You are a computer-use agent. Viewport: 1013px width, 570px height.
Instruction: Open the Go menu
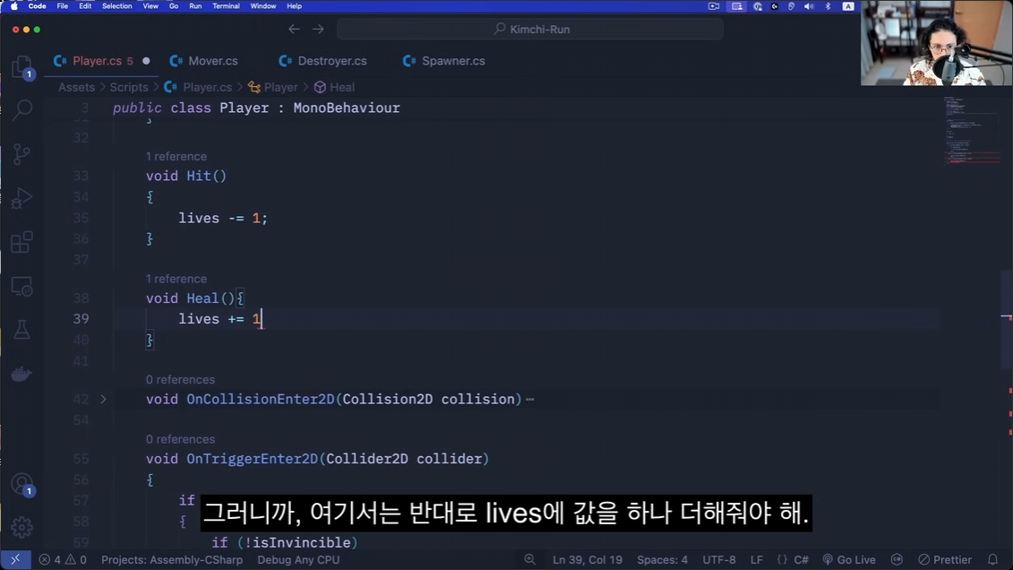pos(174,5)
